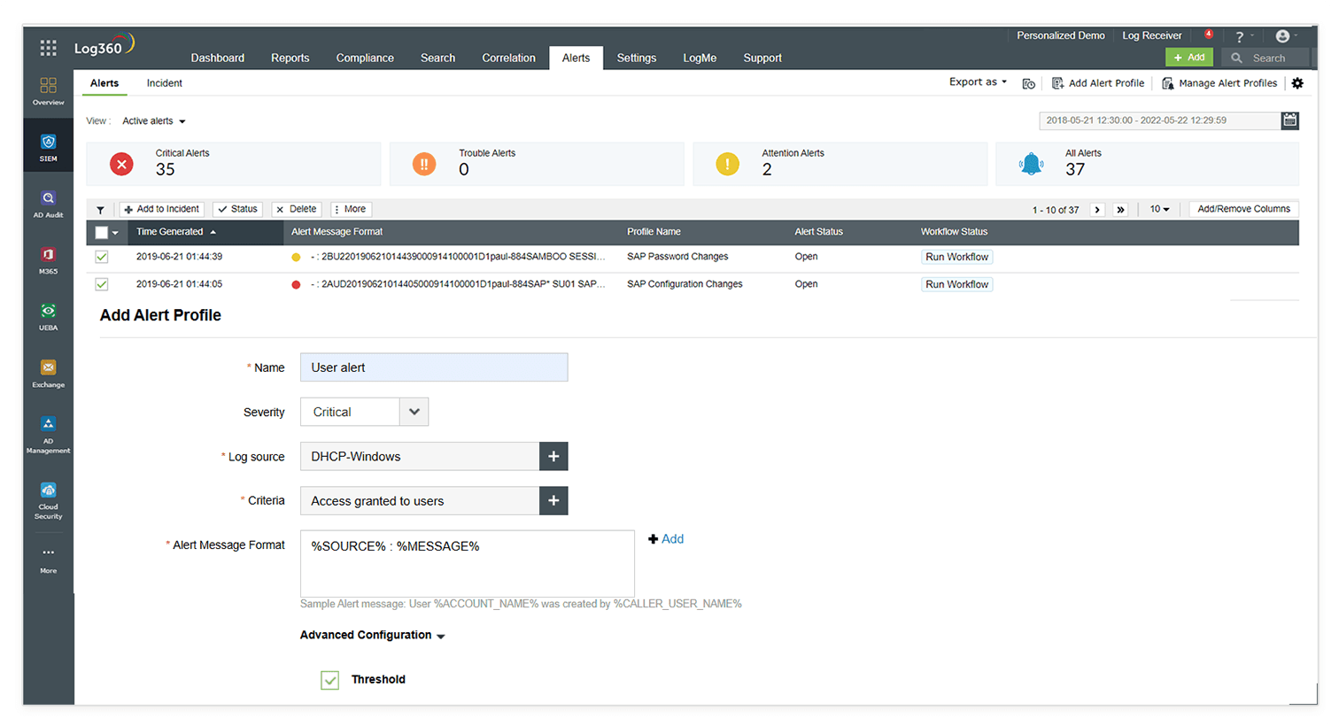Add a log source with plus button
This screenshot has height=726, width=1331.
553,456
